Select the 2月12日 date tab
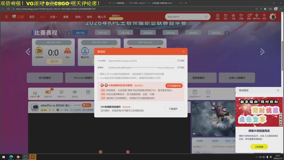 coord(103,33)
